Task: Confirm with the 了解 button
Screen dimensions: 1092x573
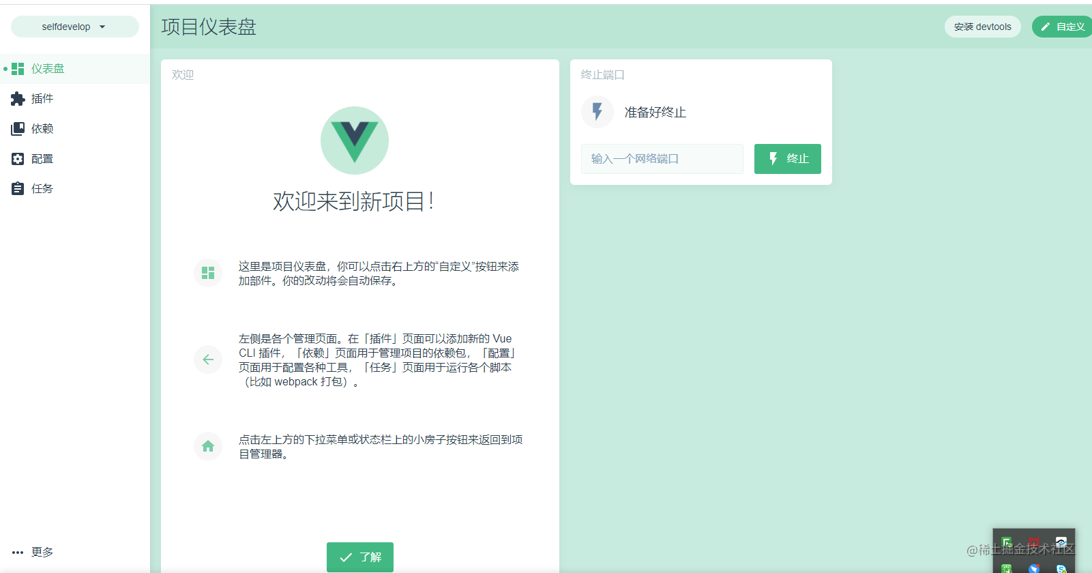Action: [360, 557]
